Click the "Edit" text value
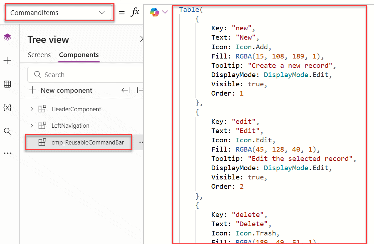This screenshot has height=244, width=374. point(247,131)
